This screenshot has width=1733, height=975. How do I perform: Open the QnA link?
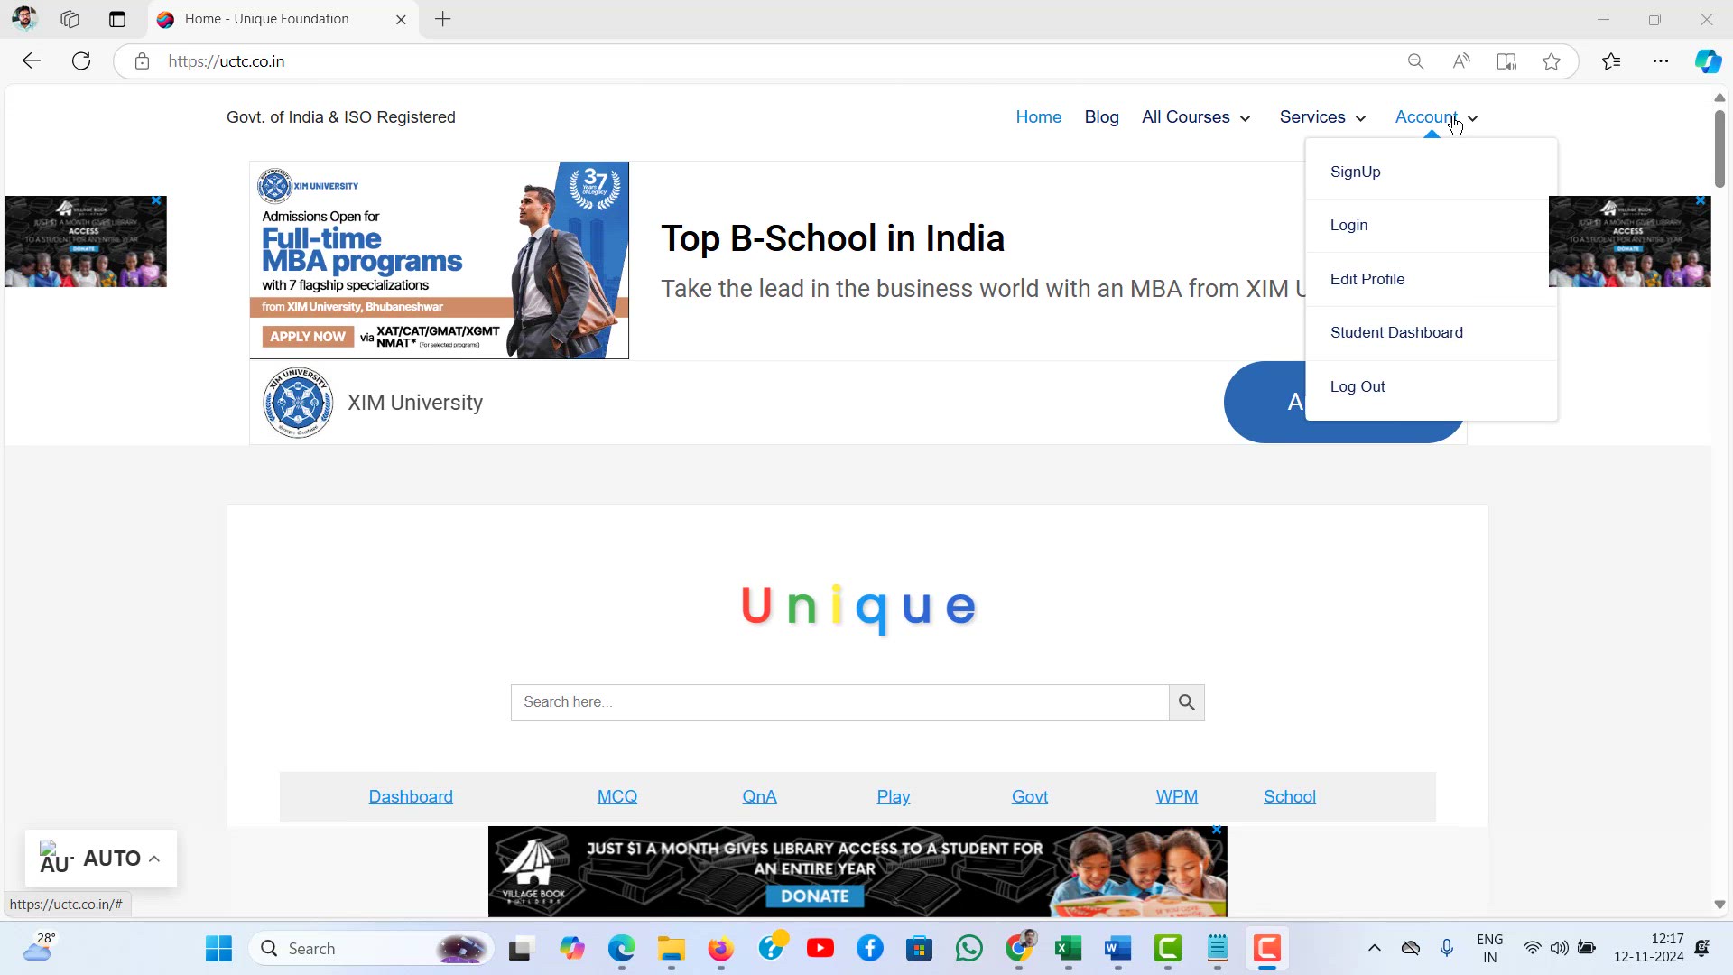click(759, 797)
